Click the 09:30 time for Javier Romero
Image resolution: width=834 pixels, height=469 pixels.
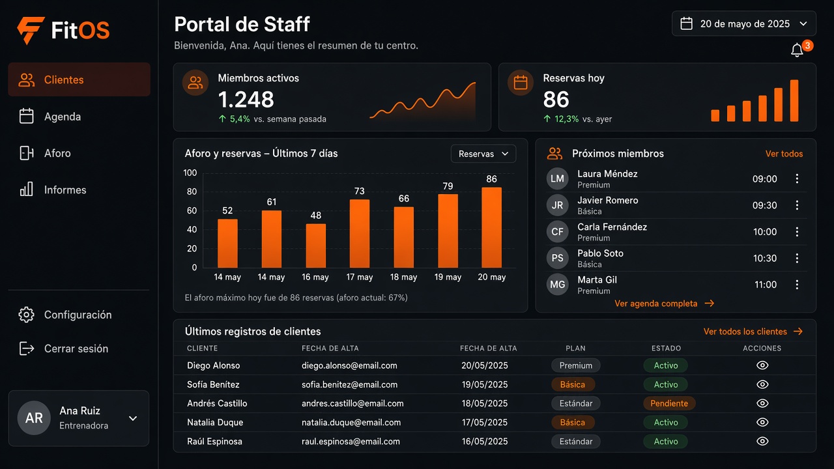tap(765, 205)
